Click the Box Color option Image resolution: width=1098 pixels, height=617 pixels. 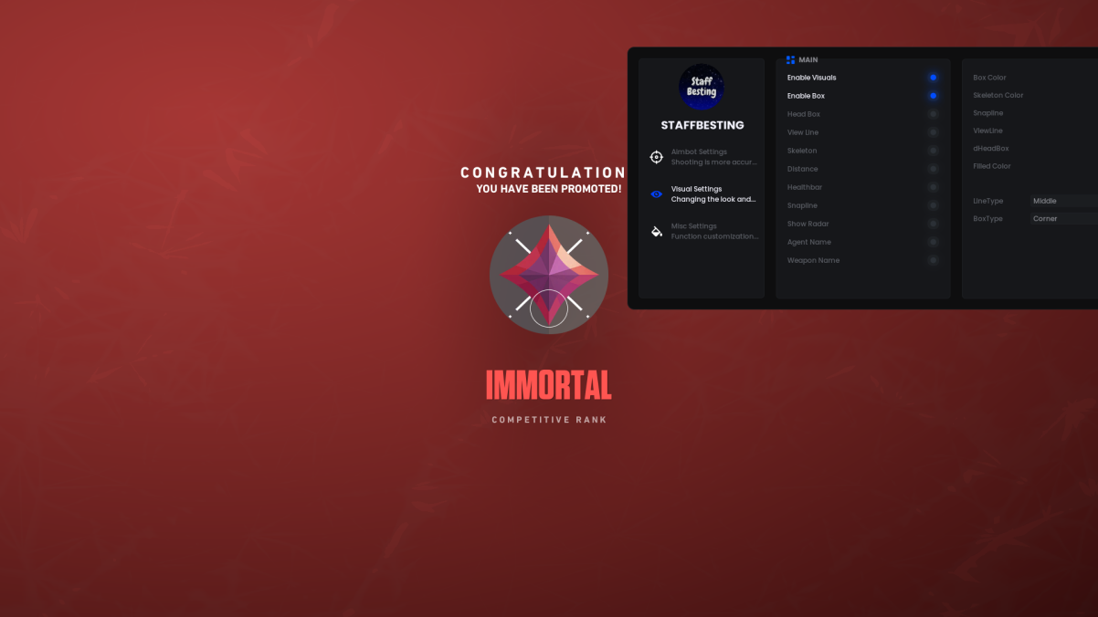click(x=989, y=78)
